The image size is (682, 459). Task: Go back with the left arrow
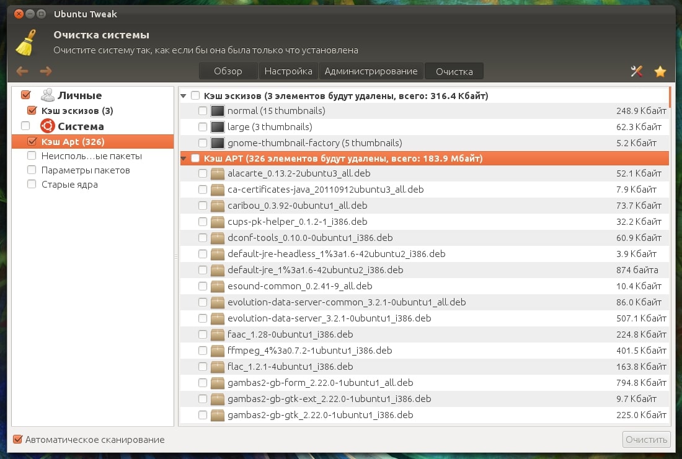tap(22, 71)
